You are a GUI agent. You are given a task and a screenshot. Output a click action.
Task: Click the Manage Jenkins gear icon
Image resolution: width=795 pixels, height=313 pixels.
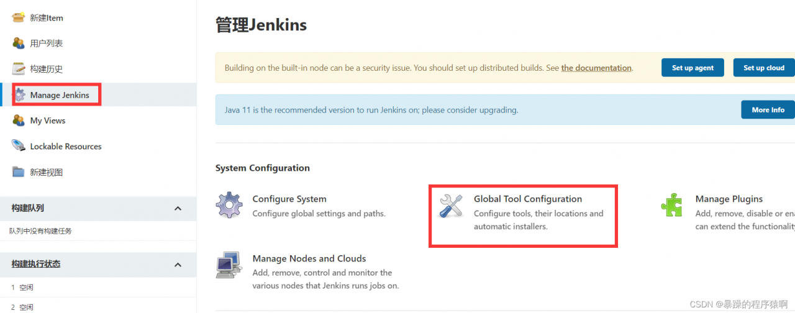20,95
